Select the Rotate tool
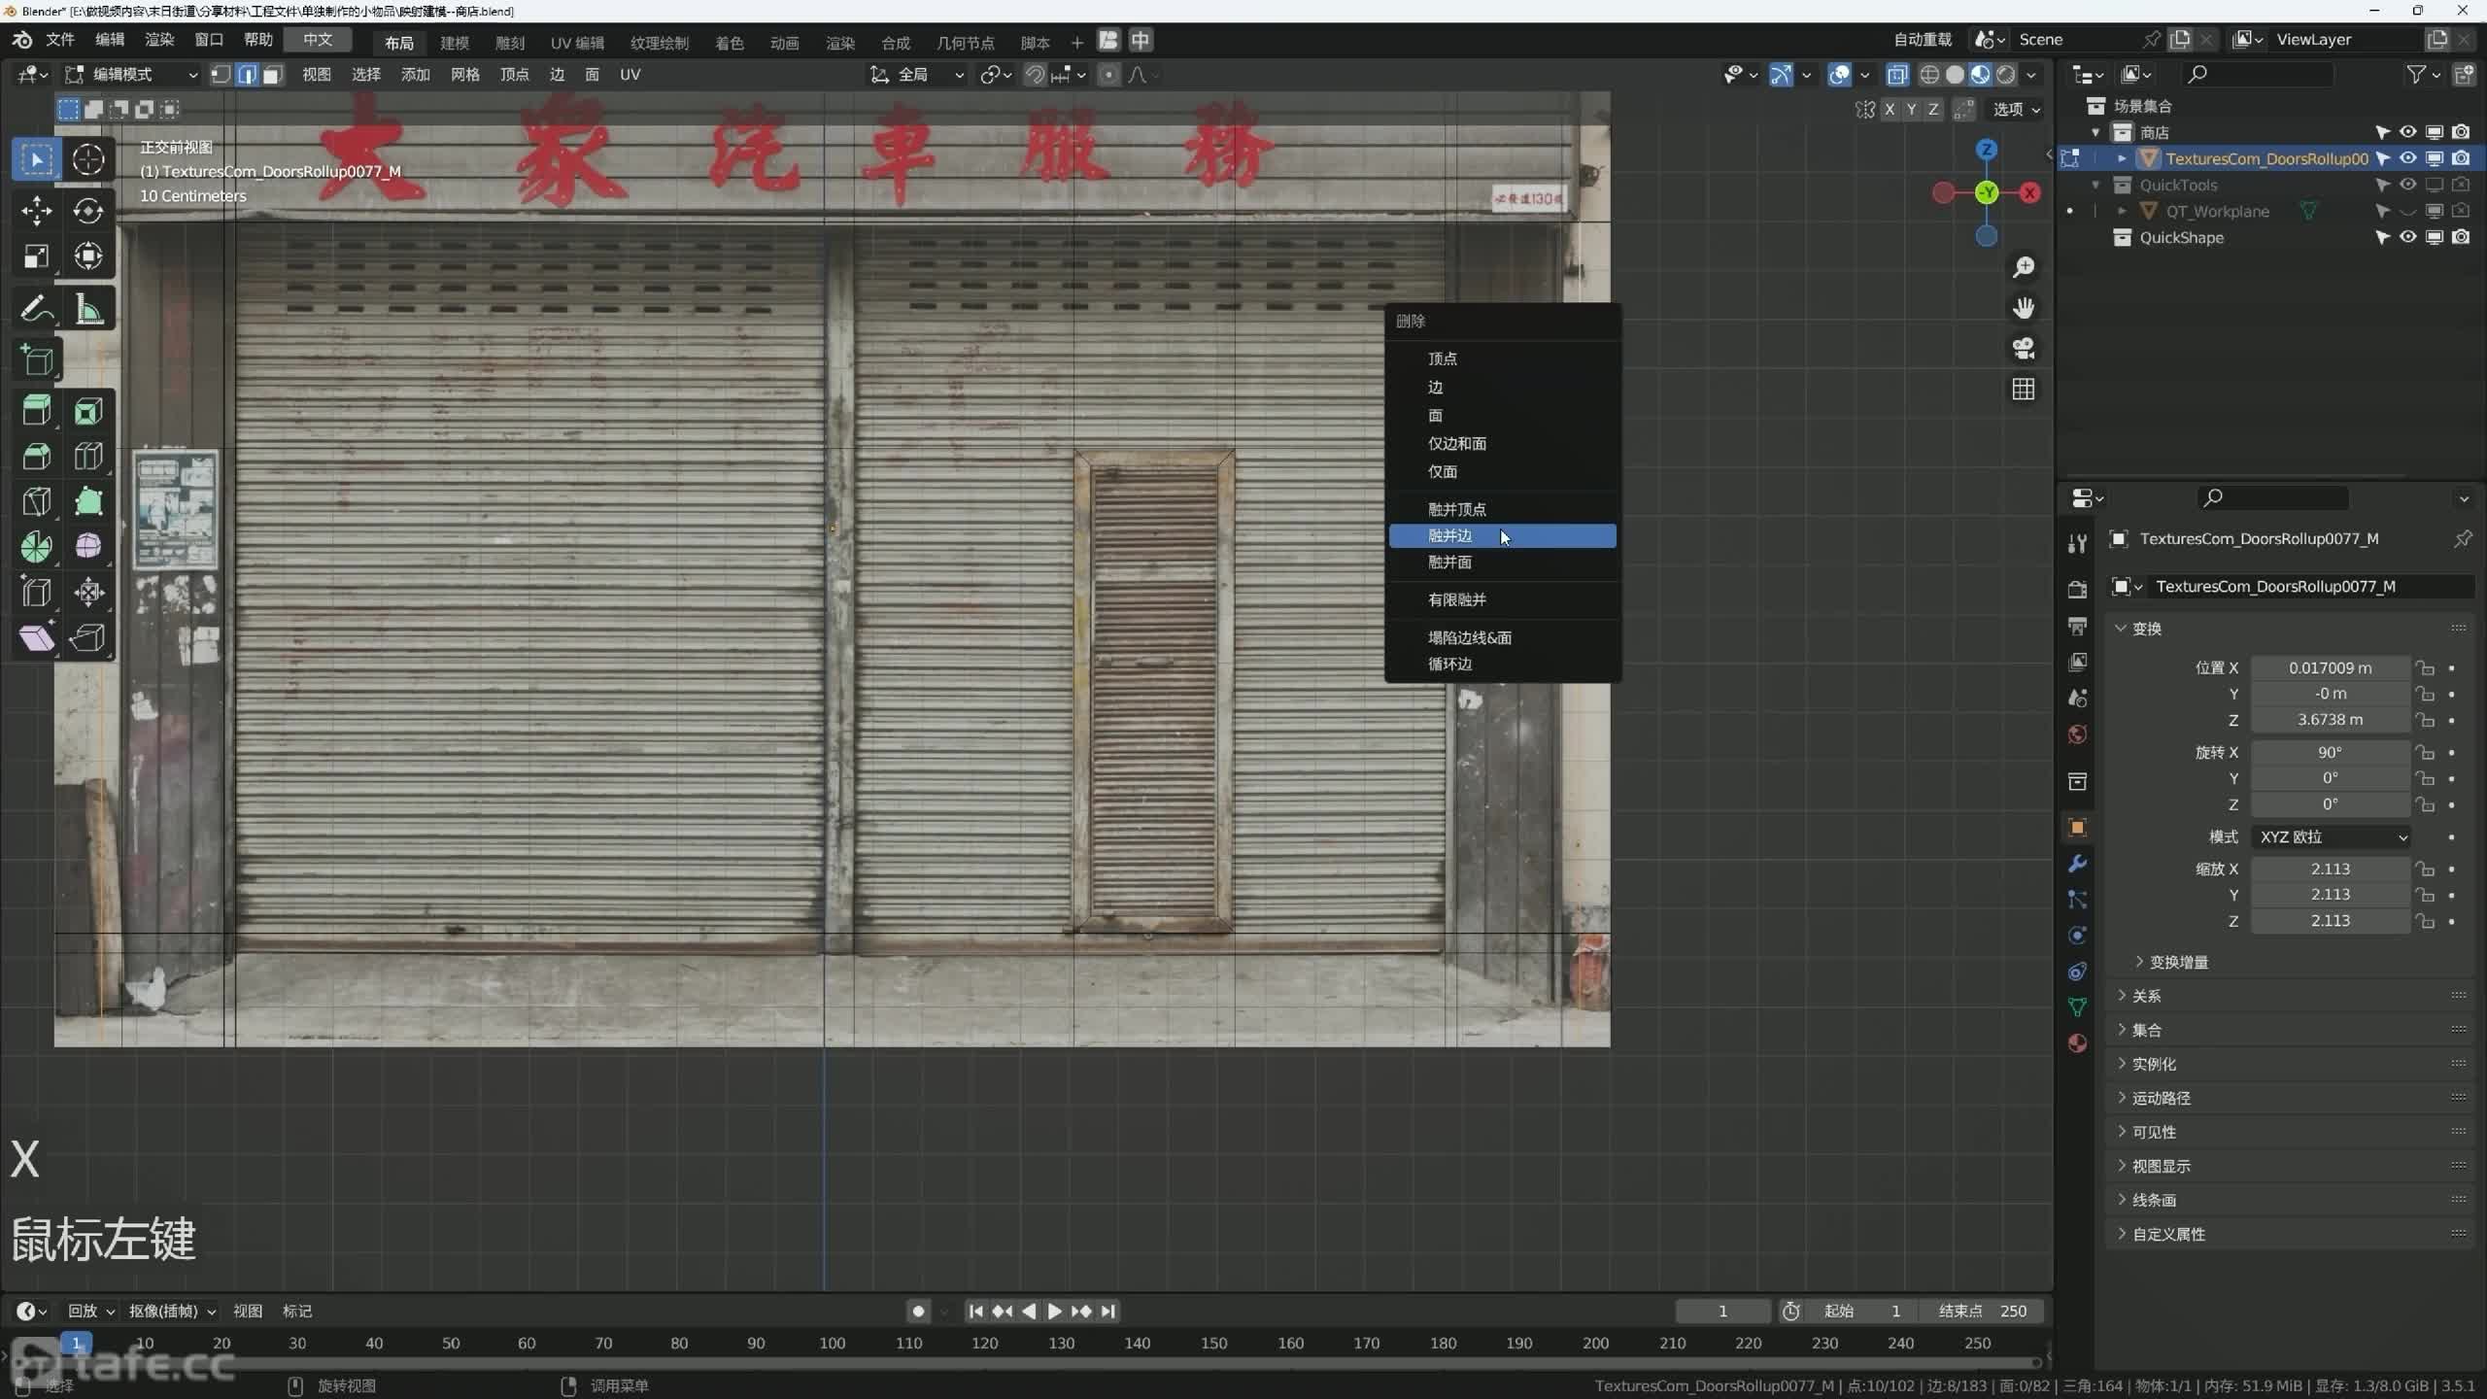Viewport: 2487px width, 1399px height. [x=88, y=210]
